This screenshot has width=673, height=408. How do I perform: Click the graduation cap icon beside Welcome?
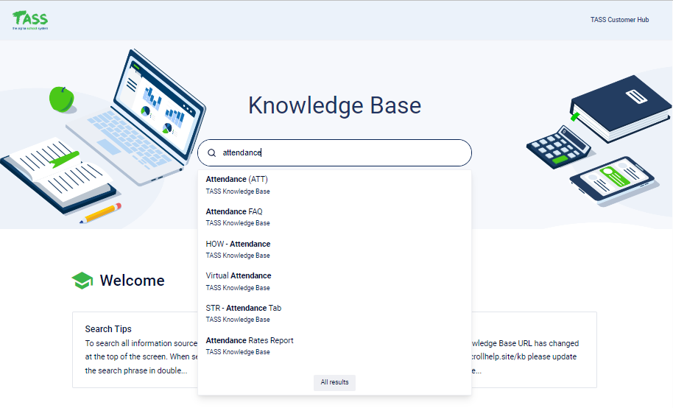(x=82, y=281)
